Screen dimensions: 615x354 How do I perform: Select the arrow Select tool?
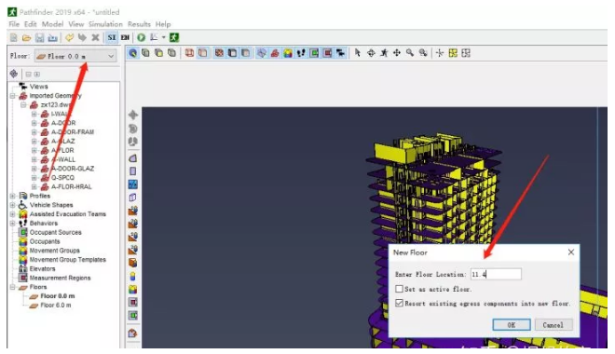357,52
